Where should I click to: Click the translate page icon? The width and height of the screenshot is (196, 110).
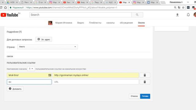179,7
